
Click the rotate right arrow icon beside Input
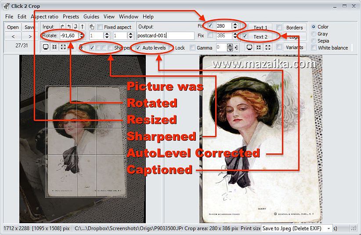62,27
